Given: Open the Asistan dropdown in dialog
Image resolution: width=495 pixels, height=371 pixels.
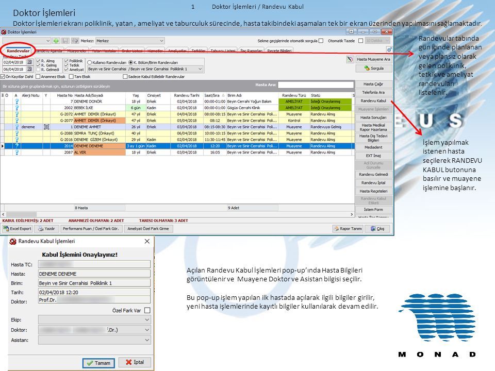Looking at the screenshot, I should click(94, 340).
